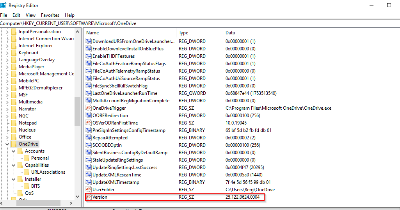Expand the MediaPlayer key
Screen dimensions: 400x210
click(x=7, y=67)
